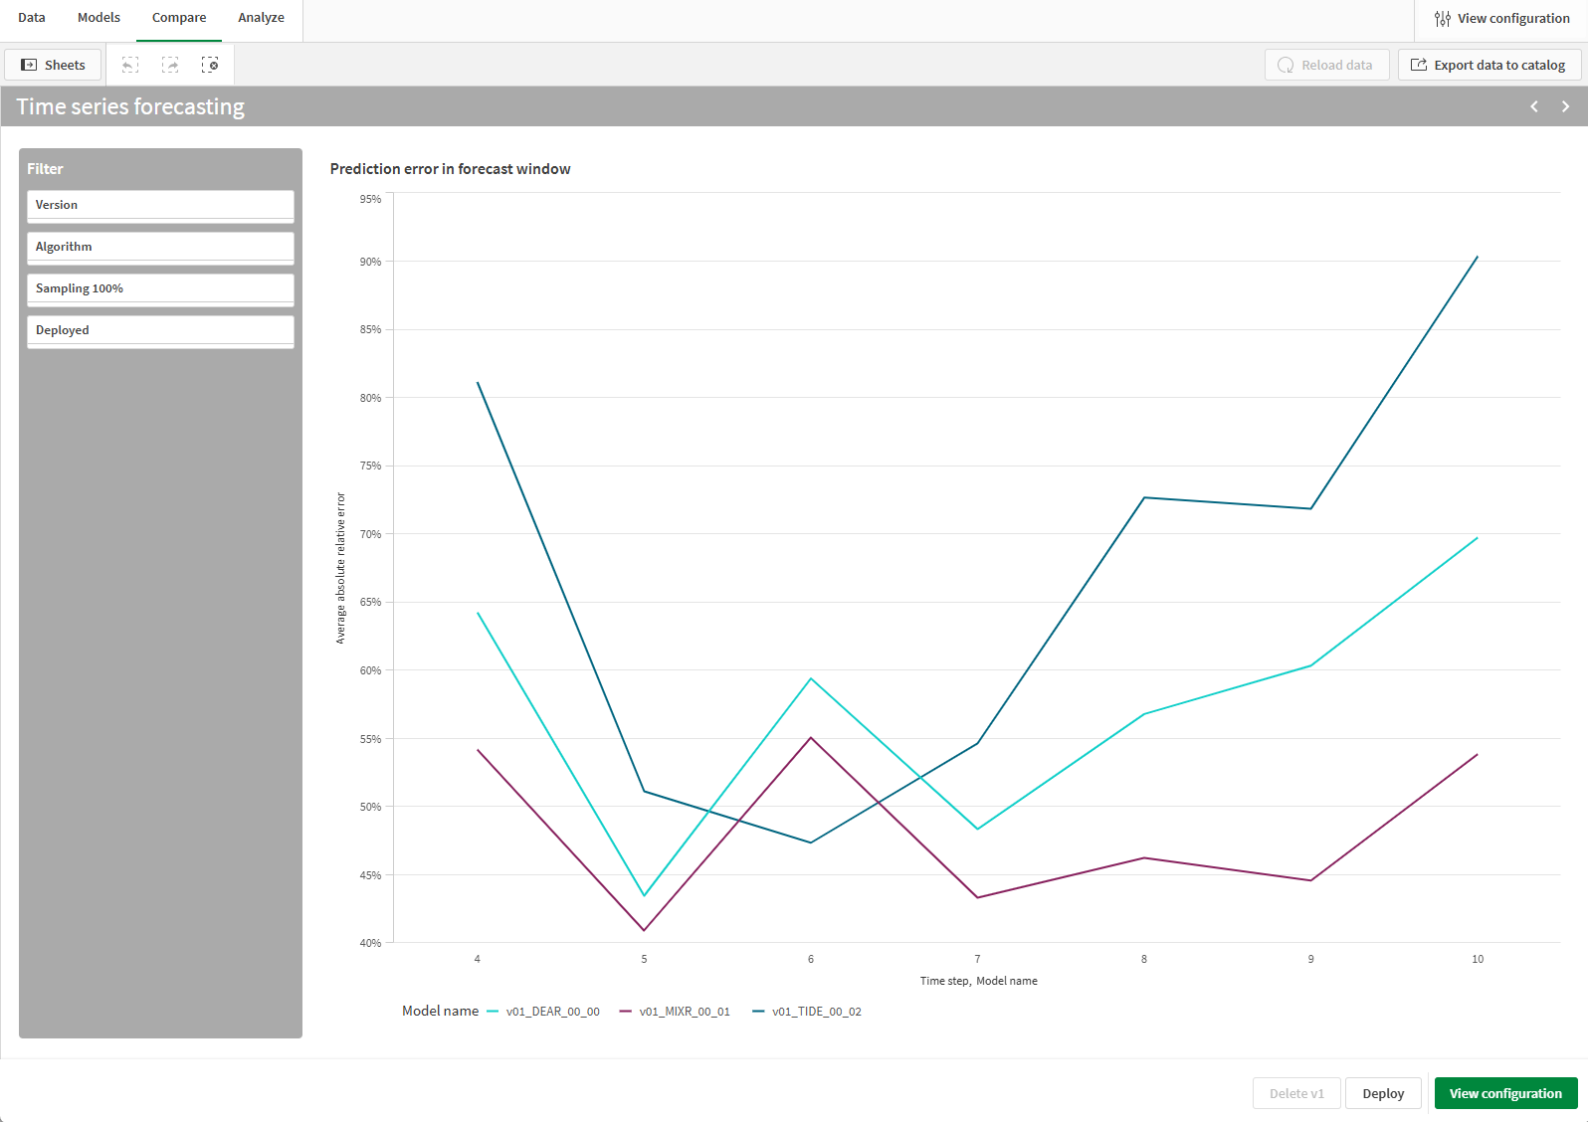The image size is (1588, 1122).
Task: Click Export data to catalog
Action: click(x=1489, y=65)
